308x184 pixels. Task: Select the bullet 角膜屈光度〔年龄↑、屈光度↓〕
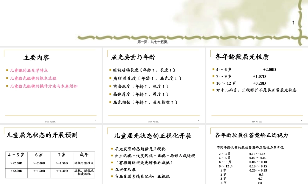[145, 78]
